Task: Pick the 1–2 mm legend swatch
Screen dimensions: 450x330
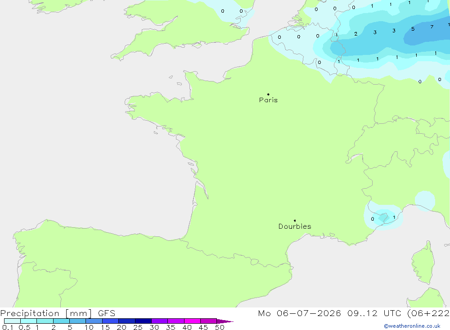Action: pos(45,321)
